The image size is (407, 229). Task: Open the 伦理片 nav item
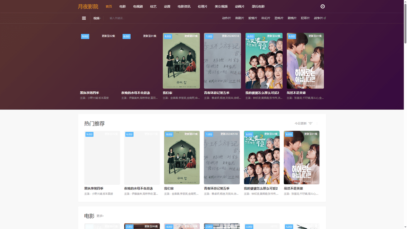[x=203, y=7]
